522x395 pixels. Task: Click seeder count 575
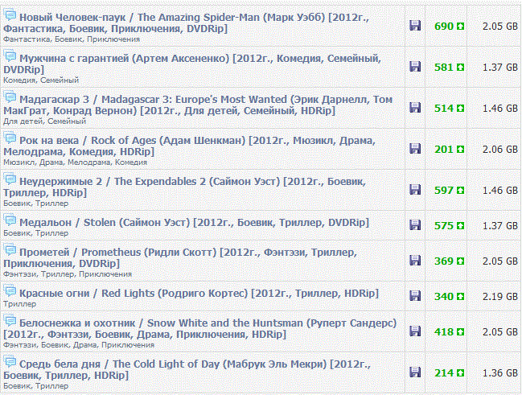[x=444, y=226]
